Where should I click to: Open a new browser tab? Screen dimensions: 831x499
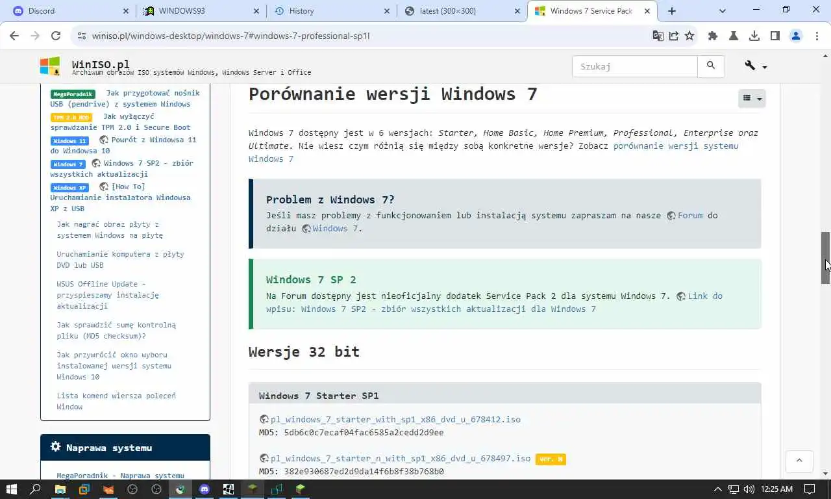point(672,10)
